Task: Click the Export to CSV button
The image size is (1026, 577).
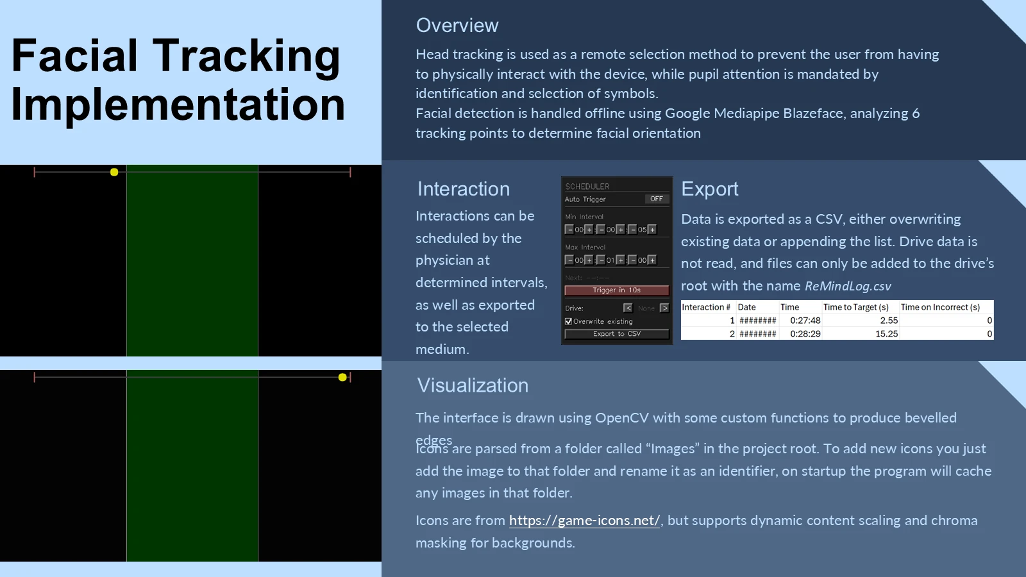Action: pos(617,334)
